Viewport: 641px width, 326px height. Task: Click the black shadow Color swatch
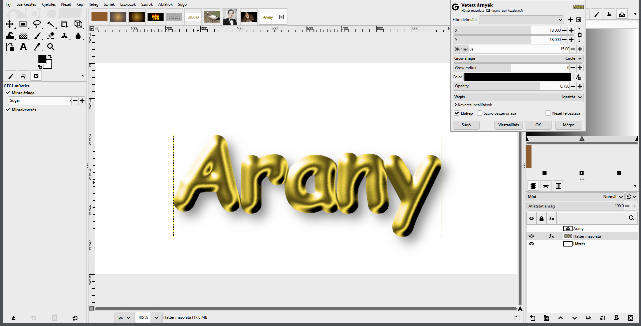tap(518, 77)
